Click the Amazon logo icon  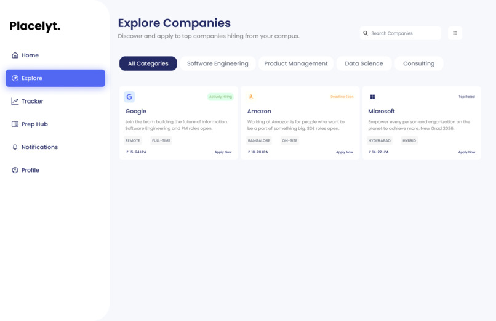click(251, 97)
